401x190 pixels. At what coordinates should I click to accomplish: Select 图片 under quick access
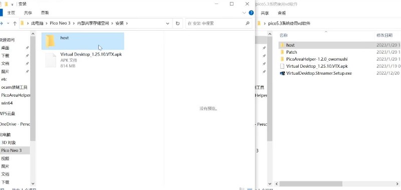[x=5, y=72]
